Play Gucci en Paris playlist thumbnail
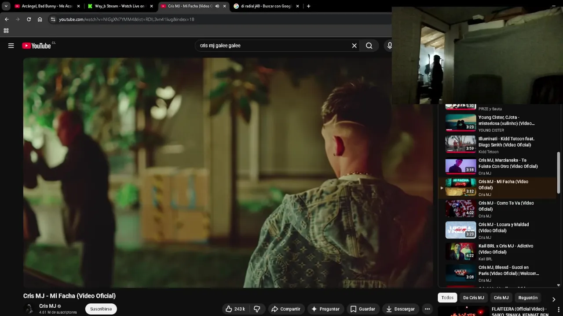The height and width of the screenshot is (316, 563). 461,273
